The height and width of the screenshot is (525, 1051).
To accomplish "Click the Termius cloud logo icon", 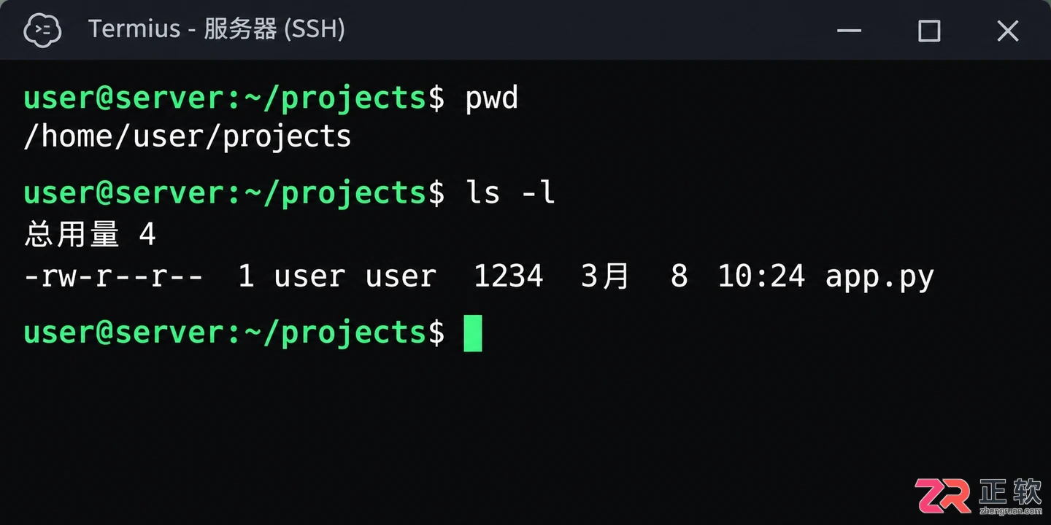I will 42,30.
